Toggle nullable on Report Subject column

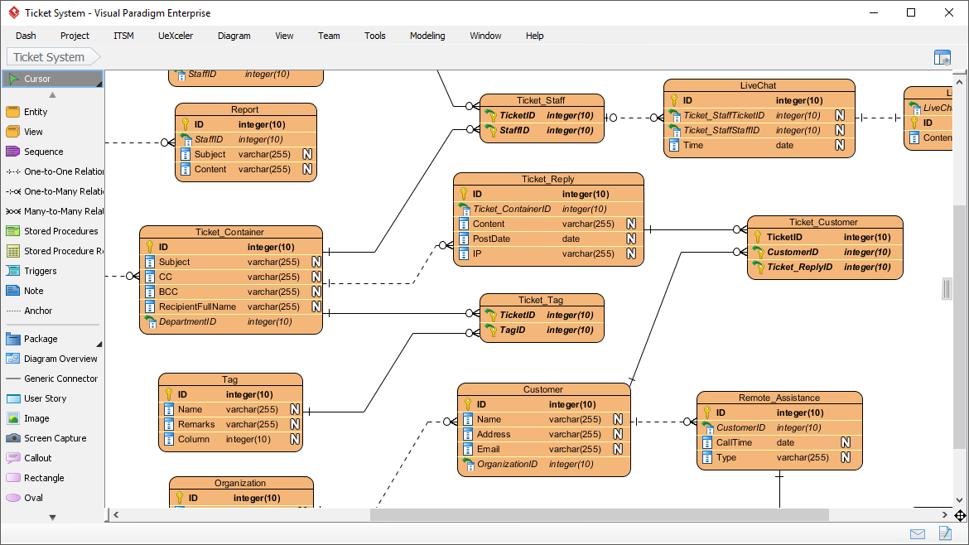tap(308, 153)
